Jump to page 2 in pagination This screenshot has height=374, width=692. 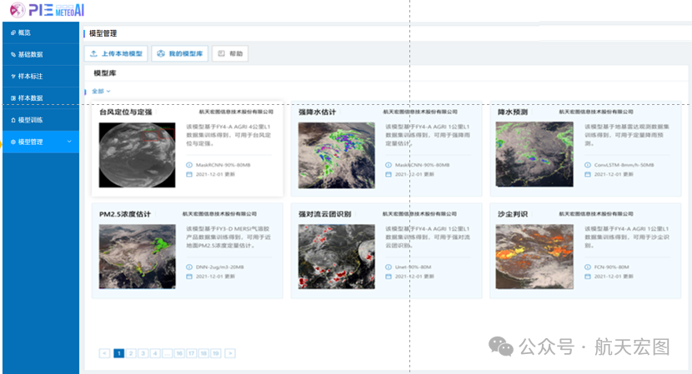[x=131, y=353]
